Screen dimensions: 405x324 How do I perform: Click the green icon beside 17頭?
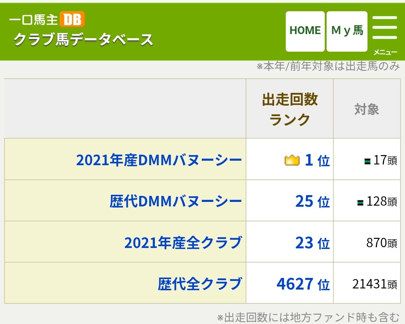(367, 161)
